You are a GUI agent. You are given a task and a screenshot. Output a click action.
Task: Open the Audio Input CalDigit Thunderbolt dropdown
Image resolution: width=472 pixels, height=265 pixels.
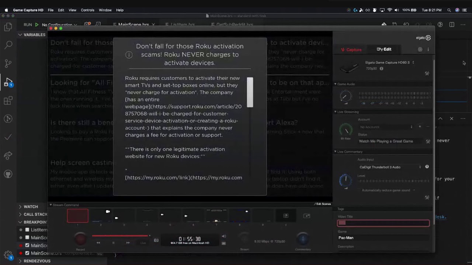pyautogui.click(x=390, y=167)
